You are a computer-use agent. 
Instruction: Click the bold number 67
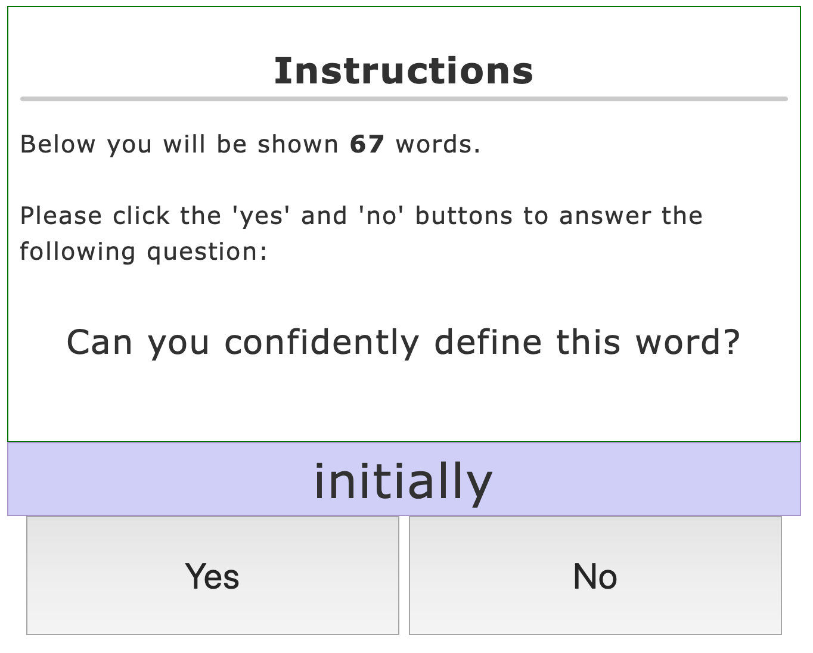(367, 144)
